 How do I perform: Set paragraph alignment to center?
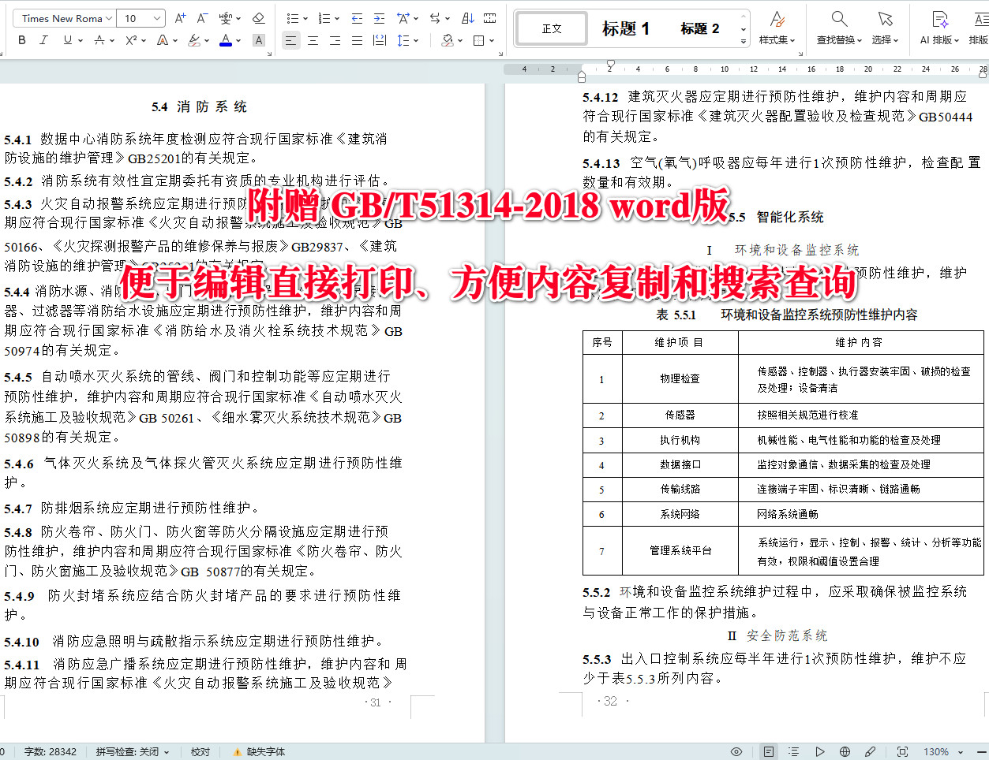(313, 40)
